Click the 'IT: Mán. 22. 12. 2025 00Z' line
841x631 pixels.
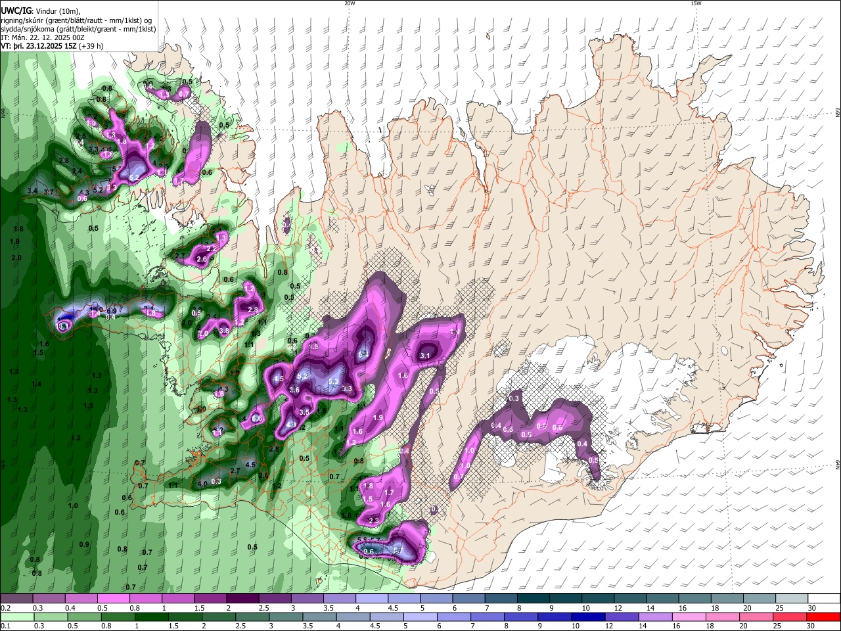(x=43, y=37)
